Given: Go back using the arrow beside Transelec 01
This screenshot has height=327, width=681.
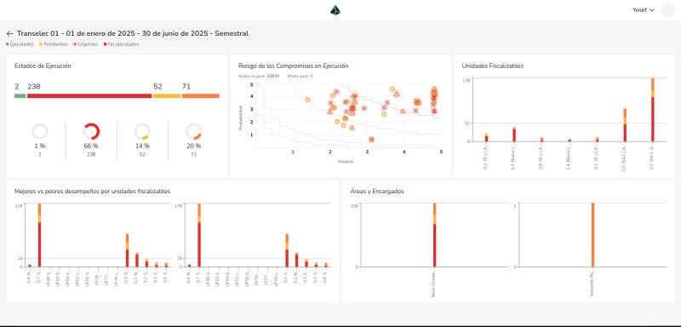Looking at the screenshot, I should [9, 33].
